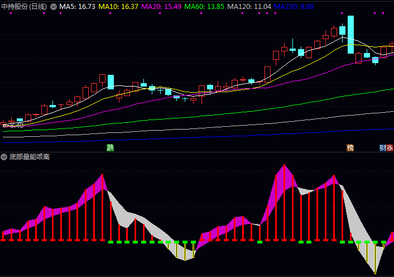Viewport: 394px width, 277px height.
Task: Open the main chart indicator dropdown arrow
Action: click(x=54, y=7)
